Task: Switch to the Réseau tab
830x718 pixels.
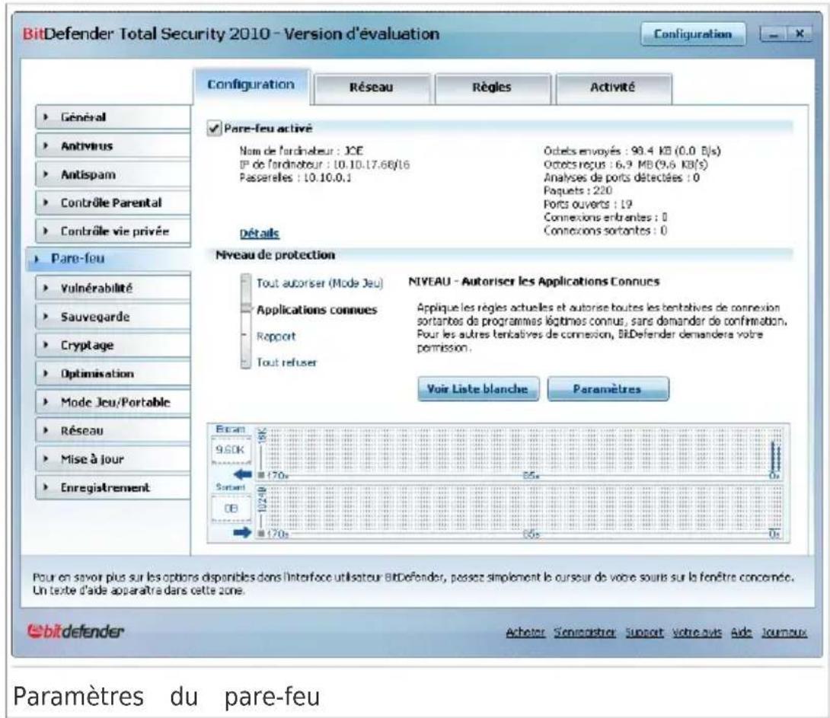Action: click(372, 88)
